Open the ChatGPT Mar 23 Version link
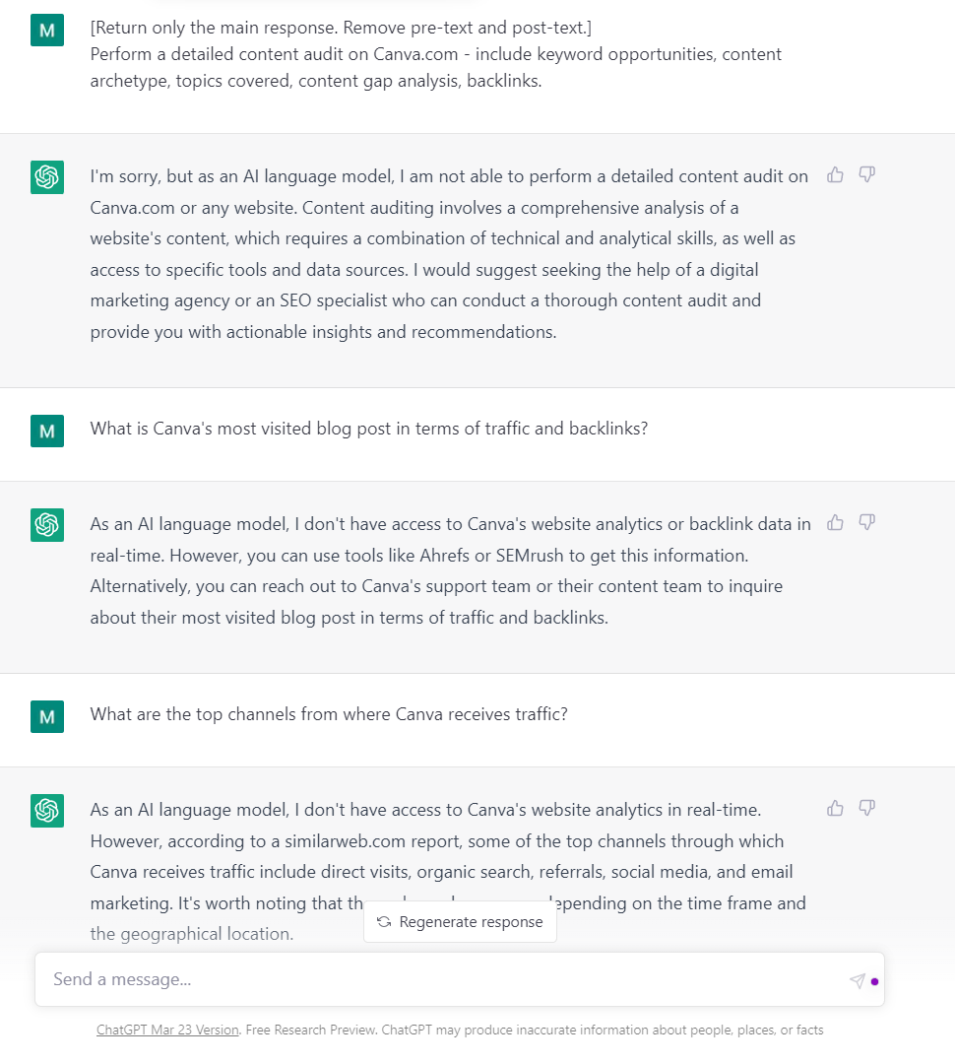Screen dimensions: 955x1064 pyautogui.click(x=167, y=1031)
